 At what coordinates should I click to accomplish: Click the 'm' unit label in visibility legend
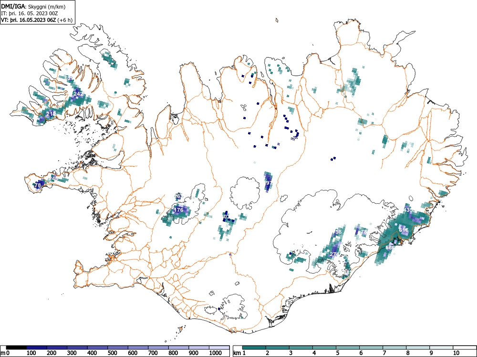[x=3, y=353]
